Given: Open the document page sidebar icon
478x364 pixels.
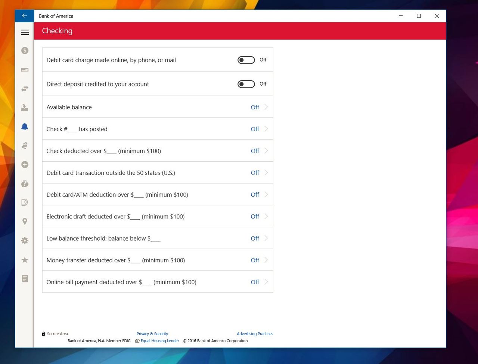Looking at the screenshot, I should [x=25, y=279].
